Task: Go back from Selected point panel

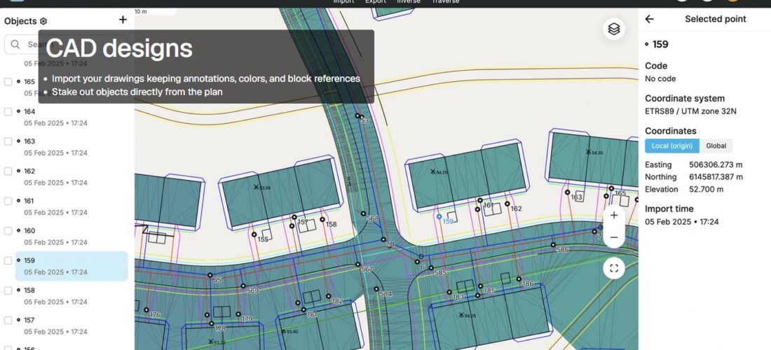Action: click(650, 20)
